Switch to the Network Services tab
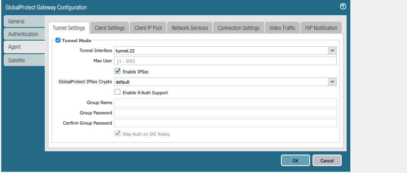This screenshot has width=407, height=173. (x=190, y=28)
